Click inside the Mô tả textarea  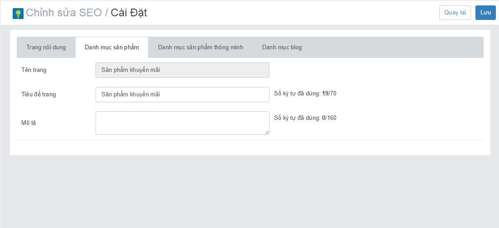coord(182,123)
